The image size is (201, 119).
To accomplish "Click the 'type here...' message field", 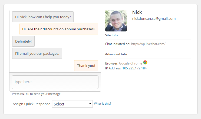I will click(55, 82).
